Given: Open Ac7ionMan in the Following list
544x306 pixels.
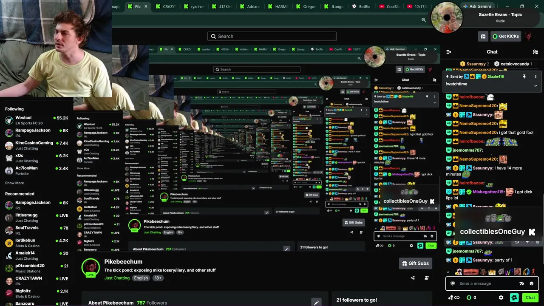Looking at the screenshot, I should pyautogui.click(x=37, y=171).
